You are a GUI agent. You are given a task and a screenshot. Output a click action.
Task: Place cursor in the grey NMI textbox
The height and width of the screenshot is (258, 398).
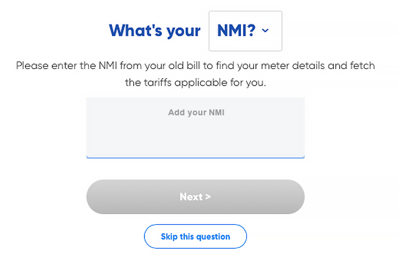pyautogui.click(x=196, y=128)
